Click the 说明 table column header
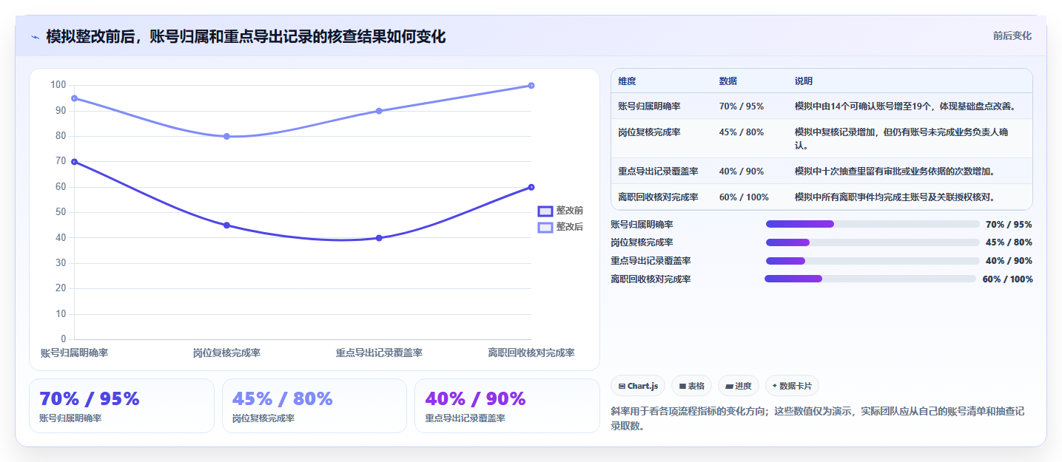 point(803,81)
